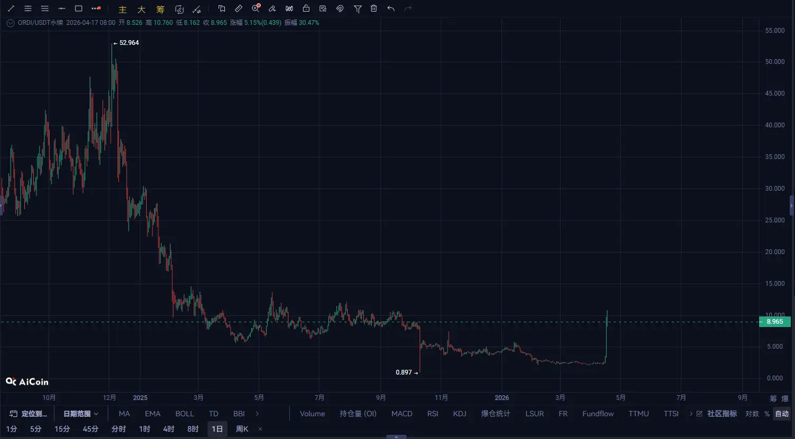The image size is (795, 439).
Task: Activate the zoom-in magnifier tool
Action: pyautogui.click(x=256, y=8)
